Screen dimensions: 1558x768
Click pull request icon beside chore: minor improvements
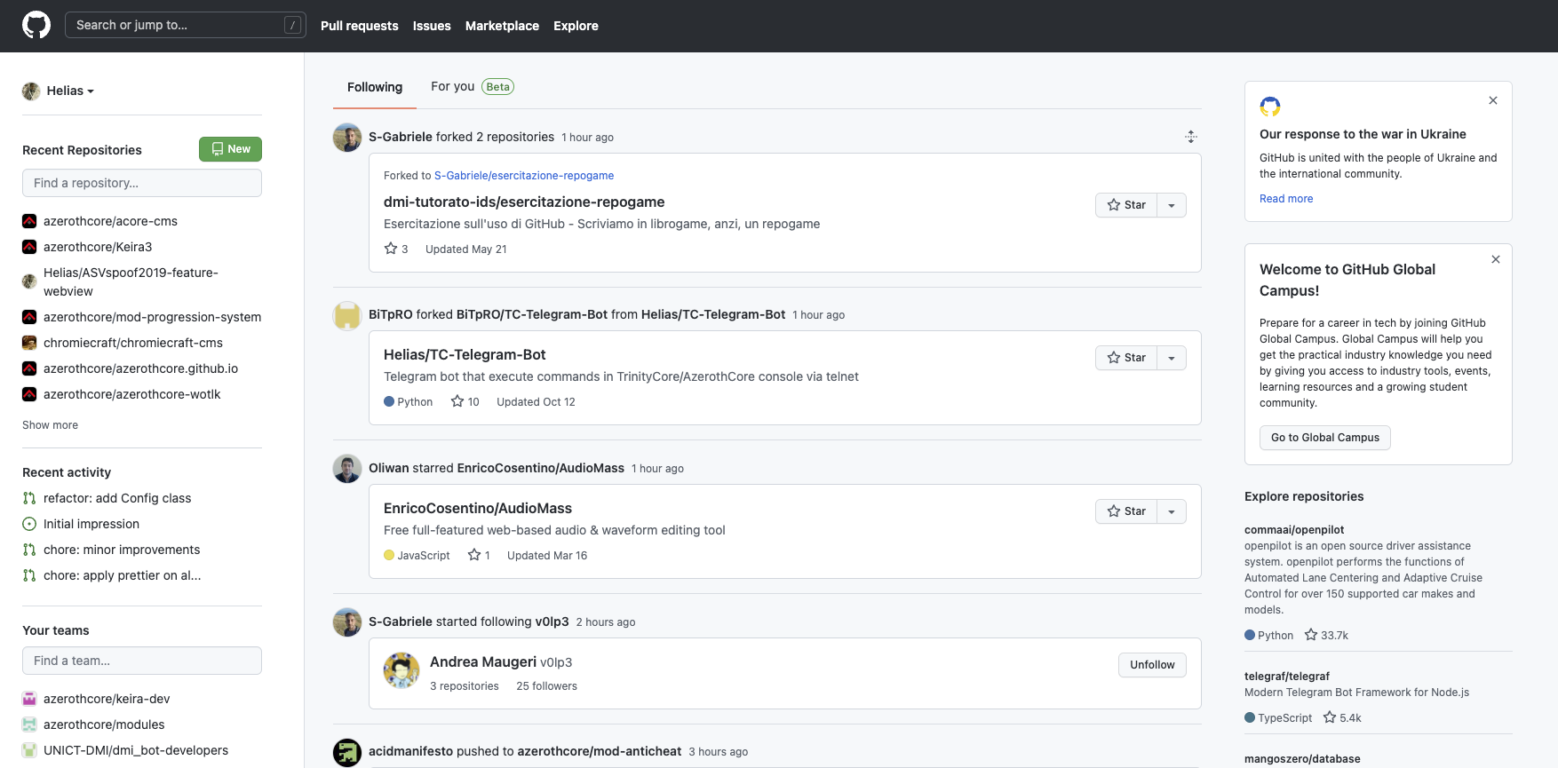pos(29,550)
